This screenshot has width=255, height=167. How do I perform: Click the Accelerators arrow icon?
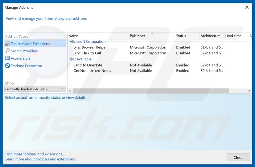pos(7,58)
